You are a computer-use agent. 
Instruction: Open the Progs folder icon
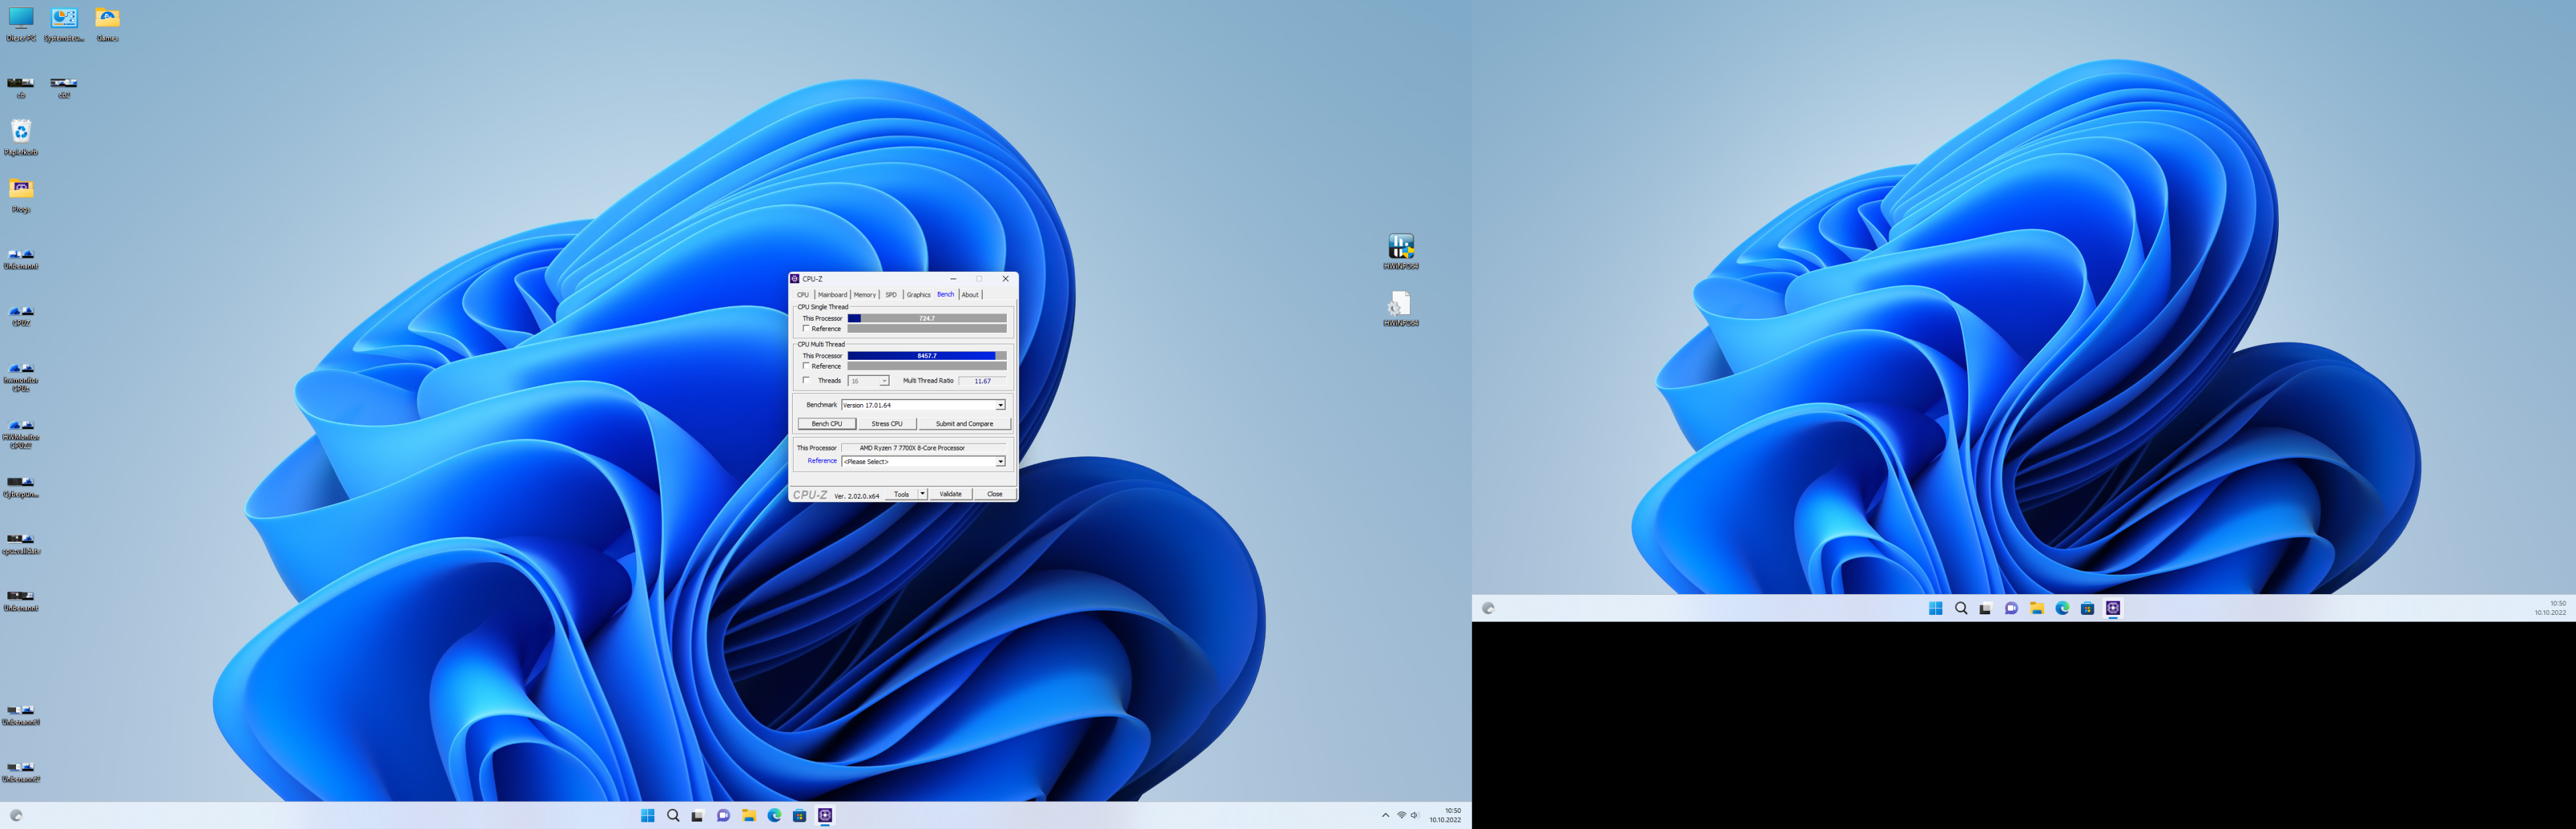click(21, 189)
